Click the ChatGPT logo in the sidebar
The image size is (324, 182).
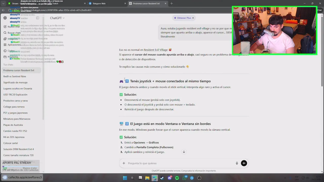tap(5, 18)
